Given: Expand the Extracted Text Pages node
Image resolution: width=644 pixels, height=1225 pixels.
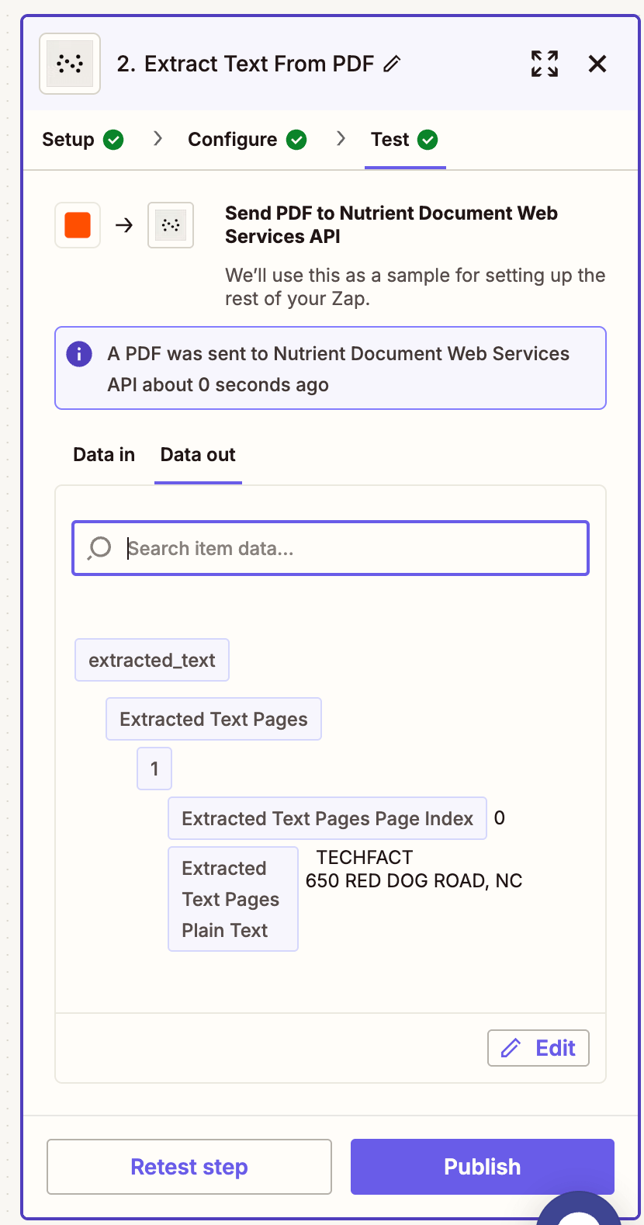Looking at the screenshot, I should (213, 718).
